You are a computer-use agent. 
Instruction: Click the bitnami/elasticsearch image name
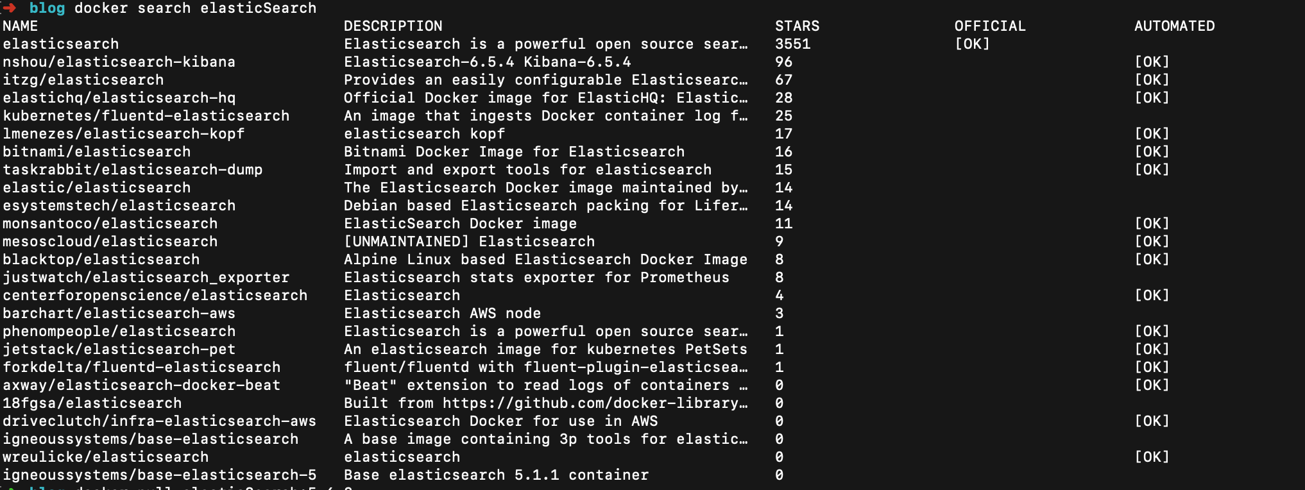click(96, 152)
